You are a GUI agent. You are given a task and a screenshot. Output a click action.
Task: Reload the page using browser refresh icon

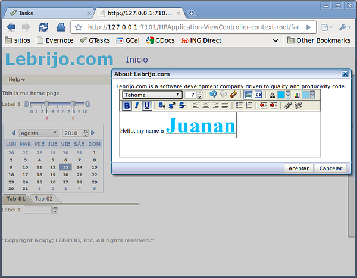point(43,27)
